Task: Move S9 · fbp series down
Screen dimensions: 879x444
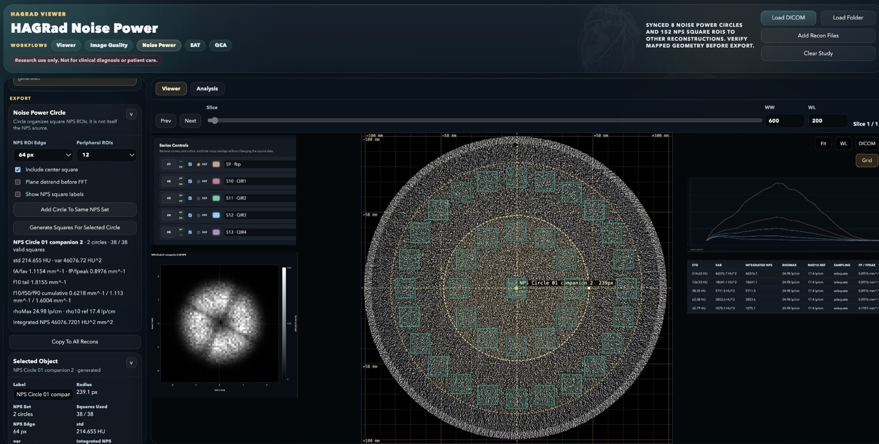Action: tap(181, 167)
